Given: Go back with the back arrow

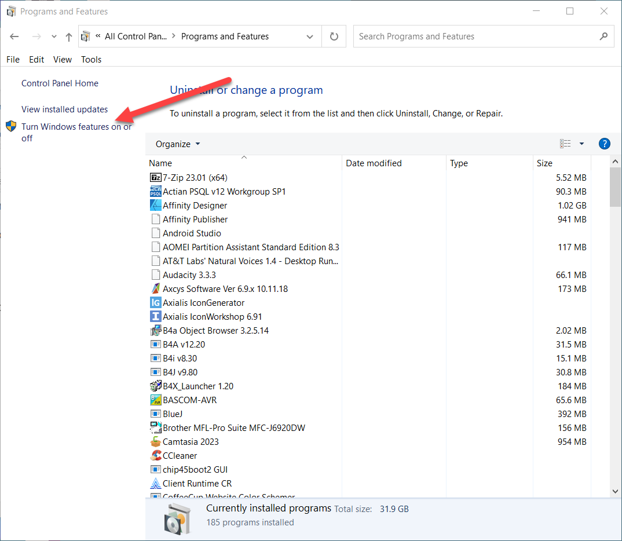Looking at the screenshot, I should (14, 36).
